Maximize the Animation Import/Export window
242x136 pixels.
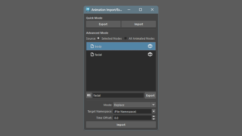(140, 9)
